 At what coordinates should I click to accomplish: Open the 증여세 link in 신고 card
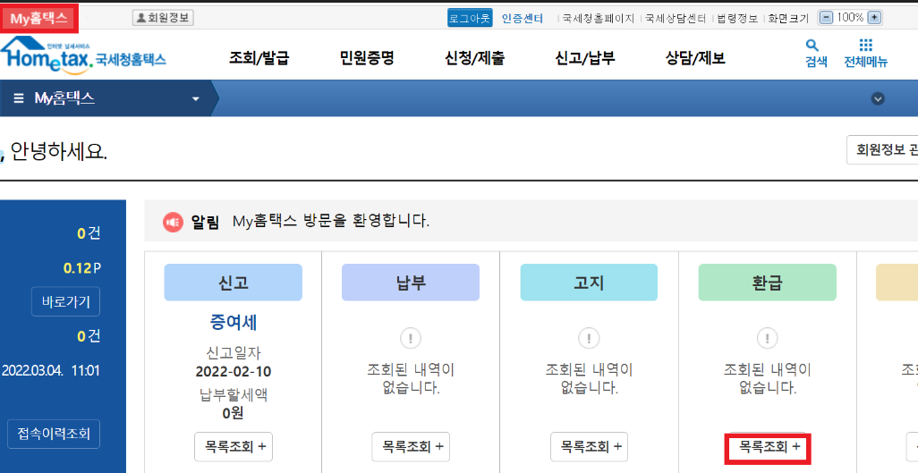click(233, 323)
